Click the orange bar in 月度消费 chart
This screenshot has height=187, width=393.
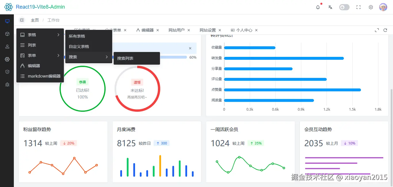pos(160,166)
